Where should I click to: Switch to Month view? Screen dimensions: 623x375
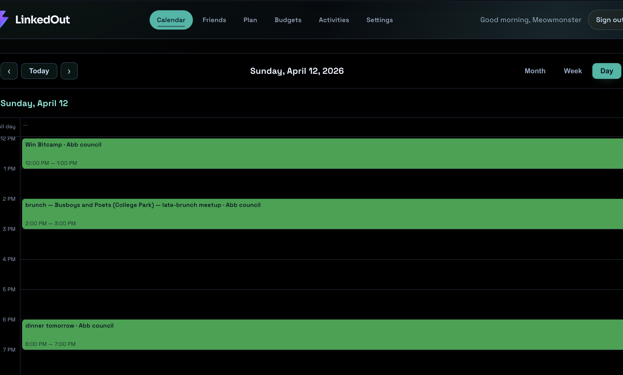pyautogui.click(x=535, y=71)
